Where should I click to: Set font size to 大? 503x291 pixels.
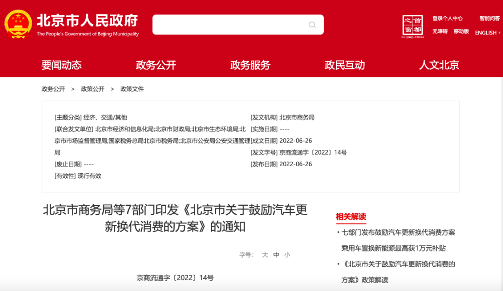265,255
